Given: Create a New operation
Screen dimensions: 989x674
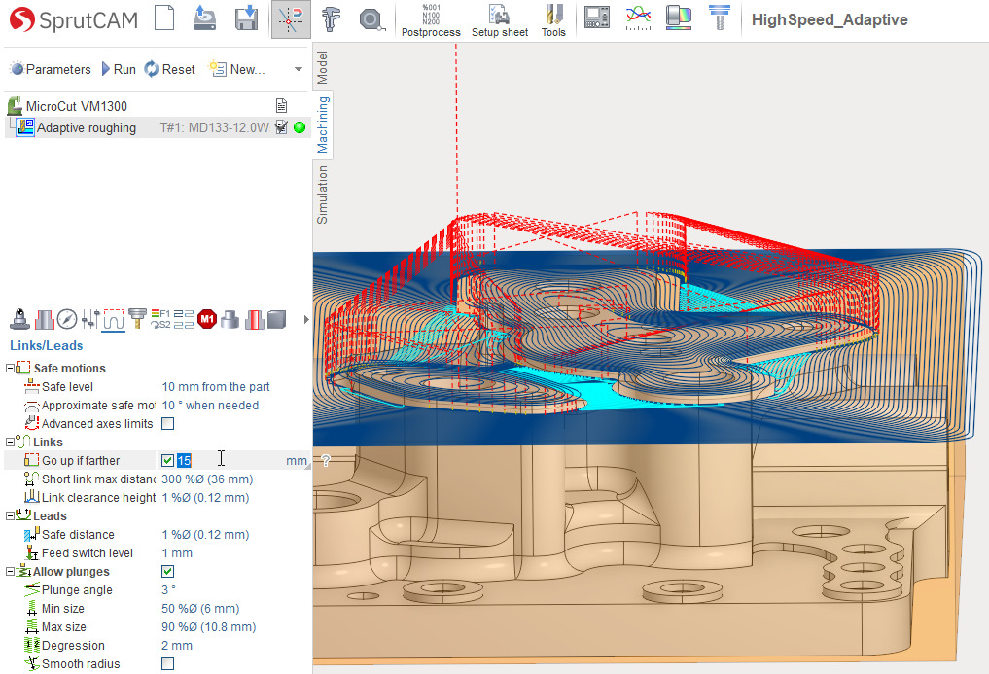Looking at the screenshot, I should (x=237, y=69).
